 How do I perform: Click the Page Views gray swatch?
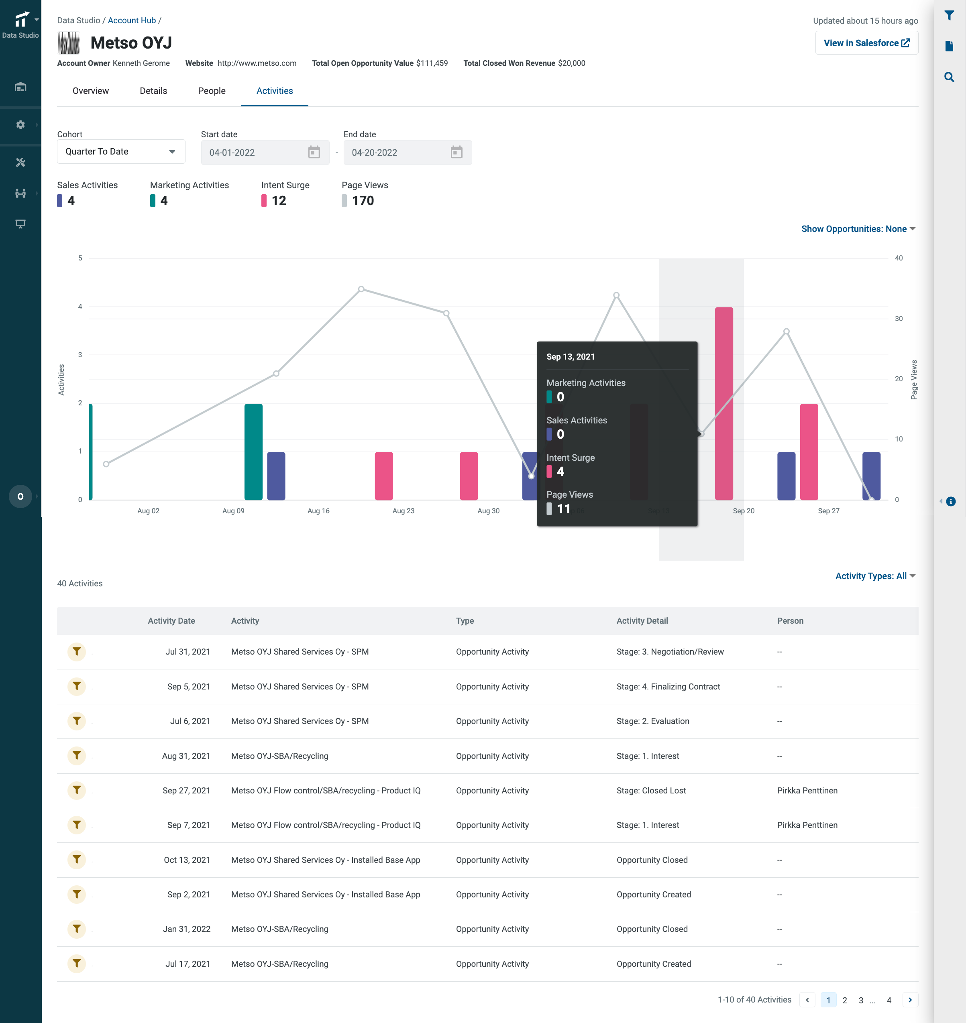344,201
